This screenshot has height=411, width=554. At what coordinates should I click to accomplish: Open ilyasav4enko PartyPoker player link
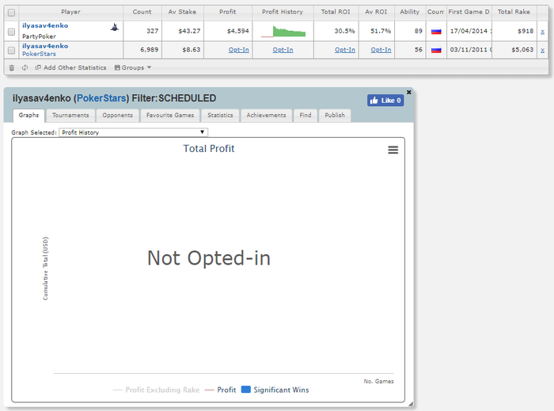pos(45,25)
